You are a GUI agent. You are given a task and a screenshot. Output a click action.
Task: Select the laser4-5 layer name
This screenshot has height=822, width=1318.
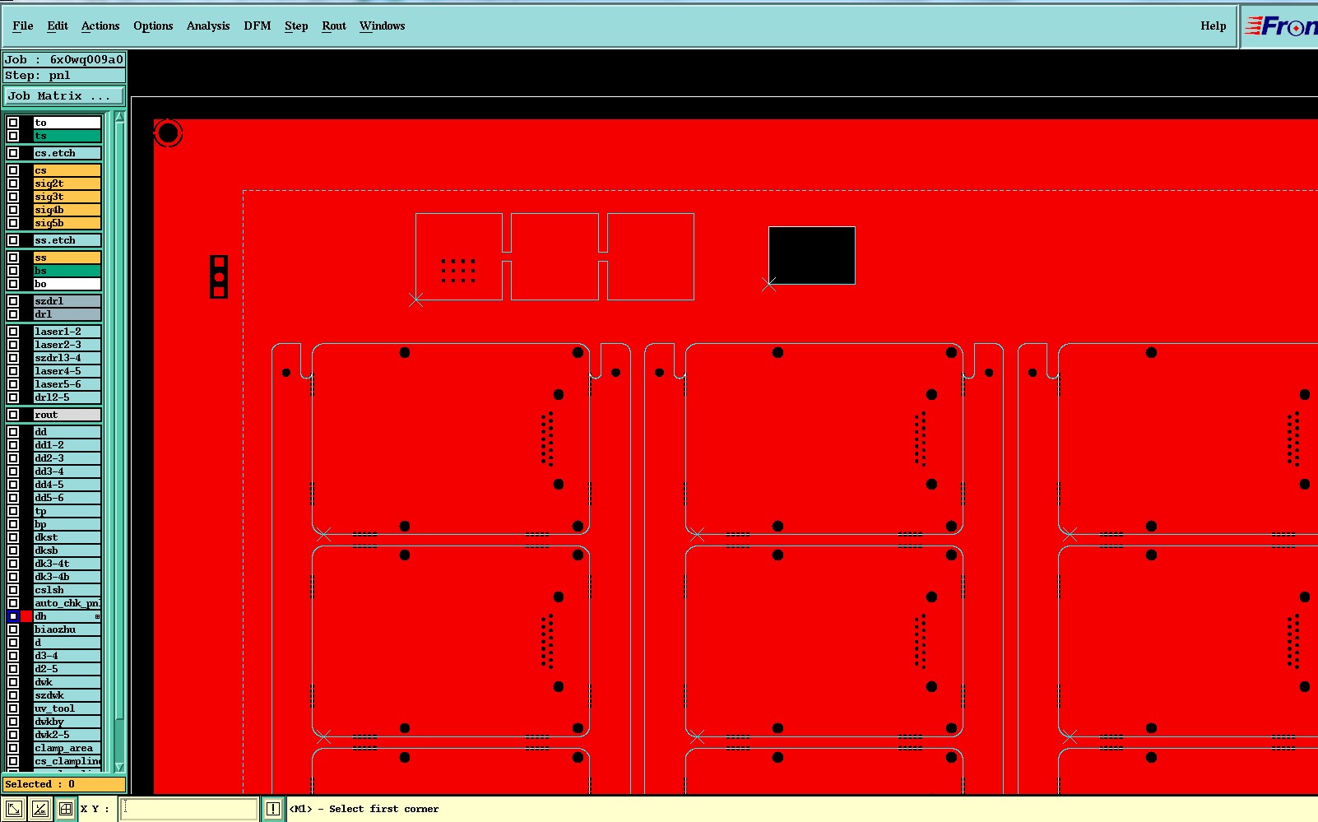tap(67, 371)
